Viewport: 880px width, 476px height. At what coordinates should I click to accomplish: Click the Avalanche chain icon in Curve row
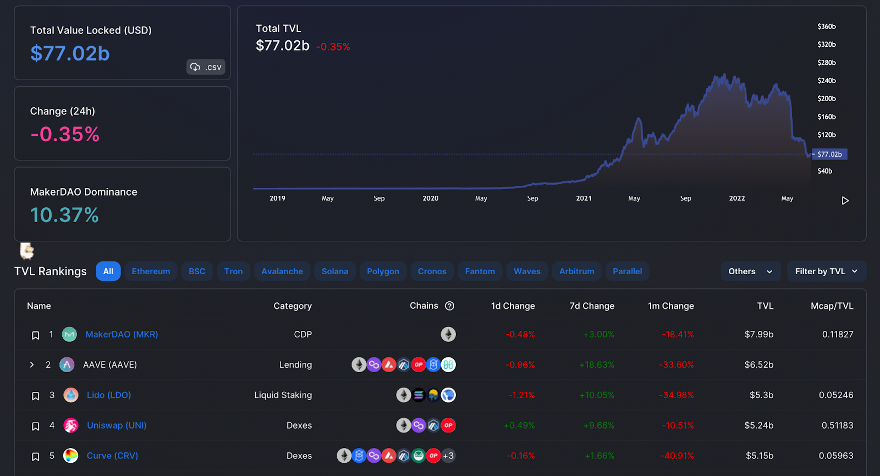coord(389,456)
